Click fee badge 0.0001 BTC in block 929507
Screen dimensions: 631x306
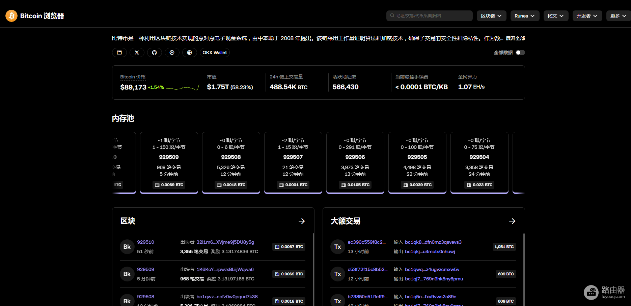pos(293,185)
